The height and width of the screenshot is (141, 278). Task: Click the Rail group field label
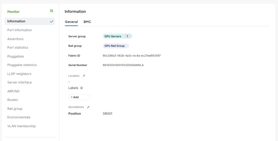(75, 46)
